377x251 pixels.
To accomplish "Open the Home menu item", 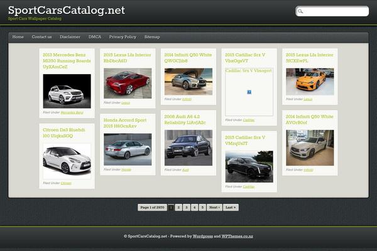I will tap(18, 37).
